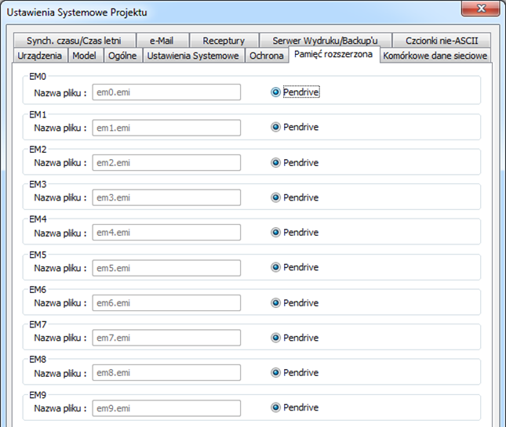The image size is (506, 427).
Task: Click the em7.emi file name field
Action: pyautogui.click(x=166, y=338)
